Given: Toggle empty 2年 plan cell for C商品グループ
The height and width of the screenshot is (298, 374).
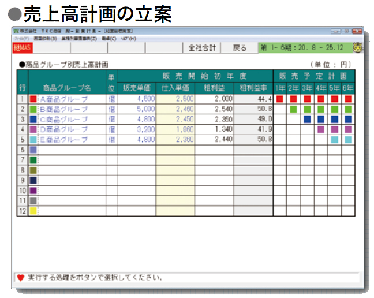Looking at the screenshot, I should pyautogui.click(x=293, y=119).
